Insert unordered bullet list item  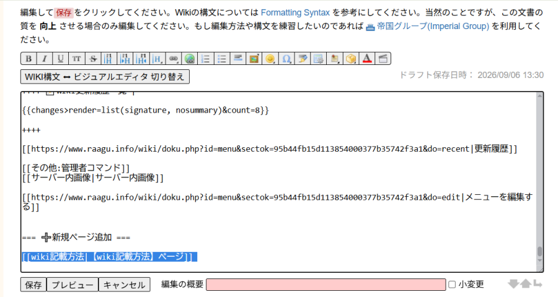click(x=222, y=59)
